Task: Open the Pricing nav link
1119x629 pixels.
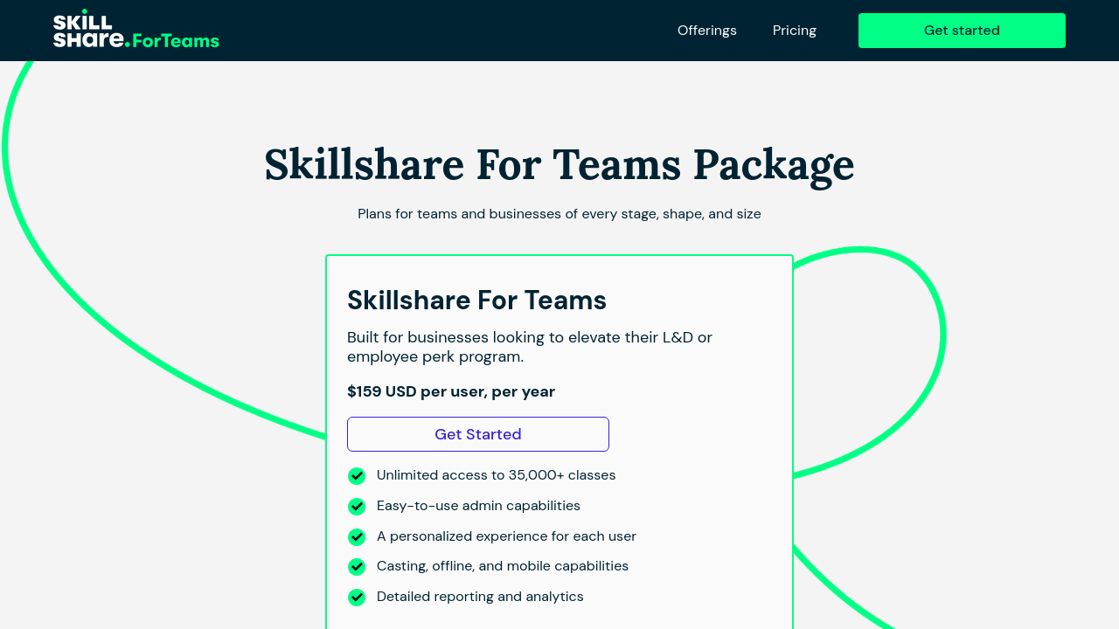Action: (795, 31)
